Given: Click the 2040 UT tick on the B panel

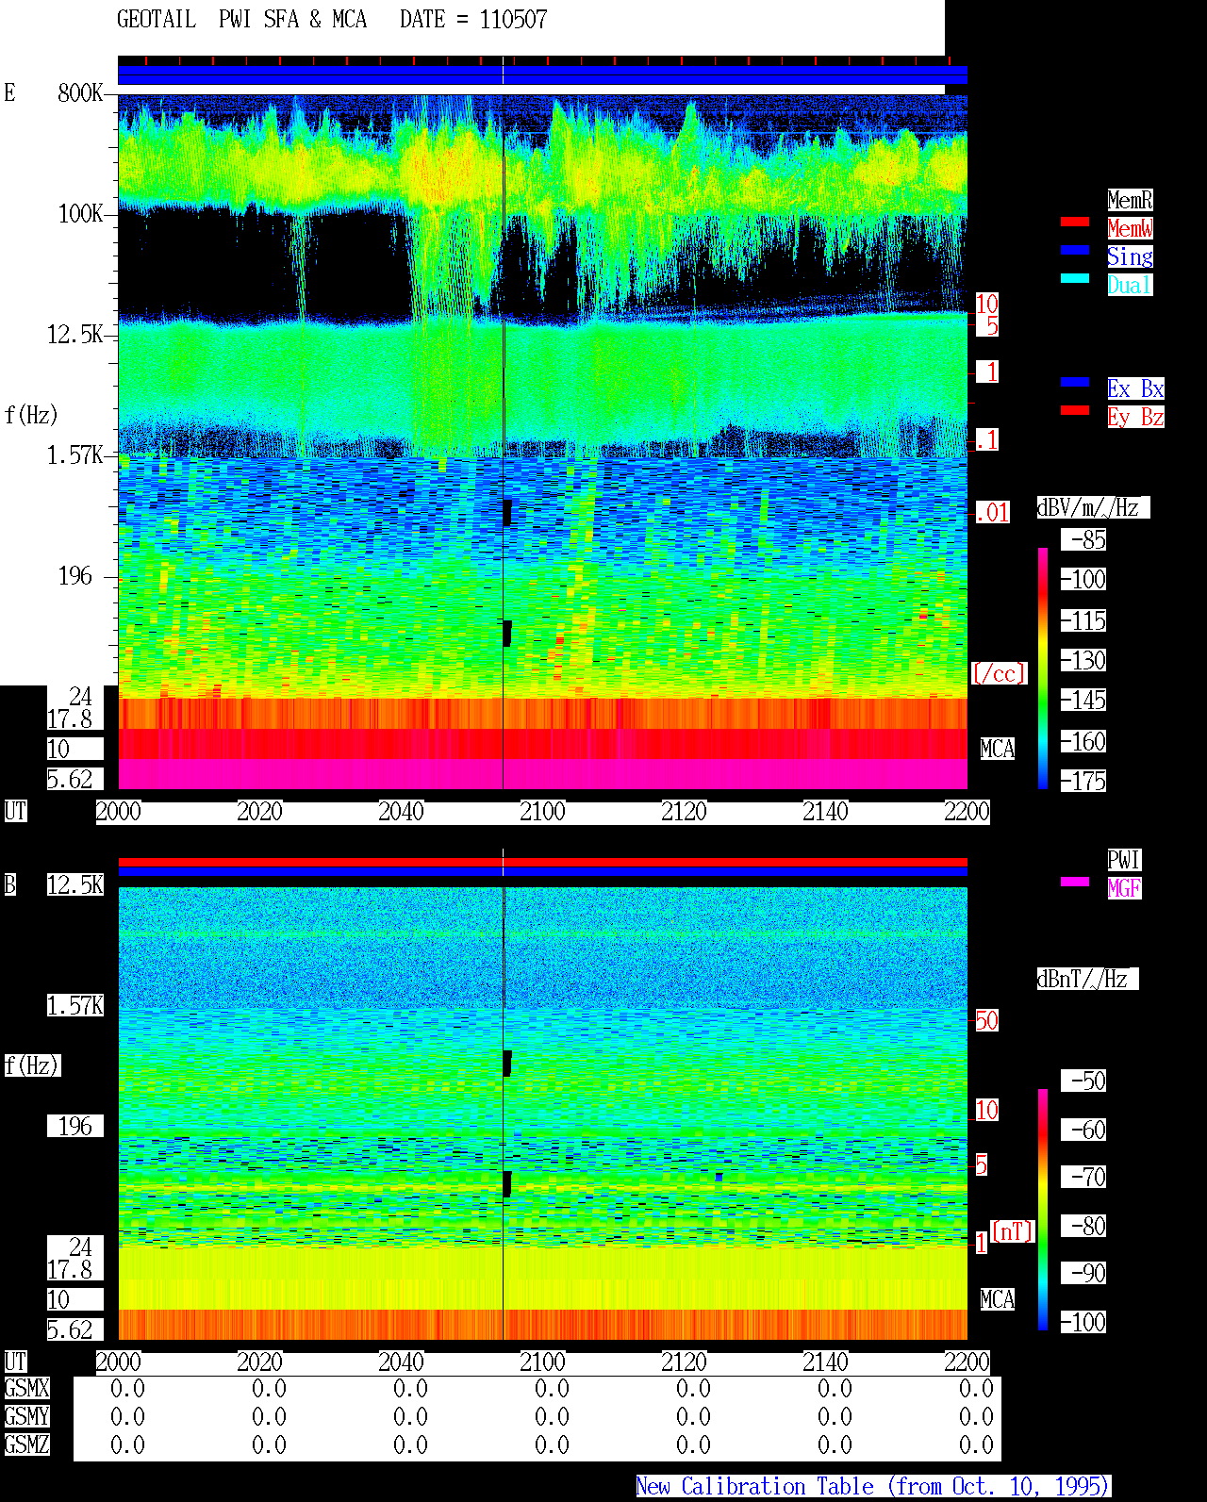Looking at the screenshot, I should 401,1362.
